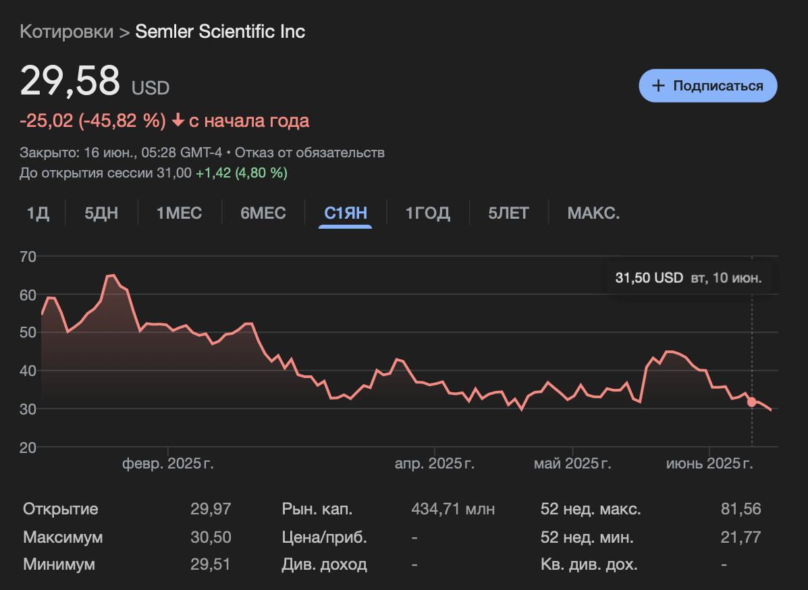Click the Закрыто: 16 июн. timestamp text
The image size is (808, 590).
(x=121, y=153)
